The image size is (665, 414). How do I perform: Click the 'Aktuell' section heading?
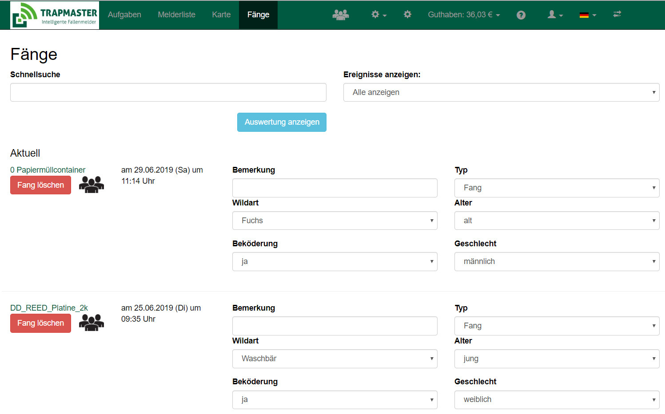(25, 153)
